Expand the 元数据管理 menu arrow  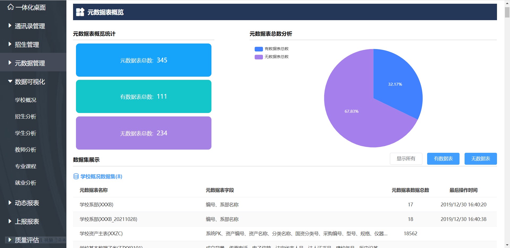tap(10, 63)
